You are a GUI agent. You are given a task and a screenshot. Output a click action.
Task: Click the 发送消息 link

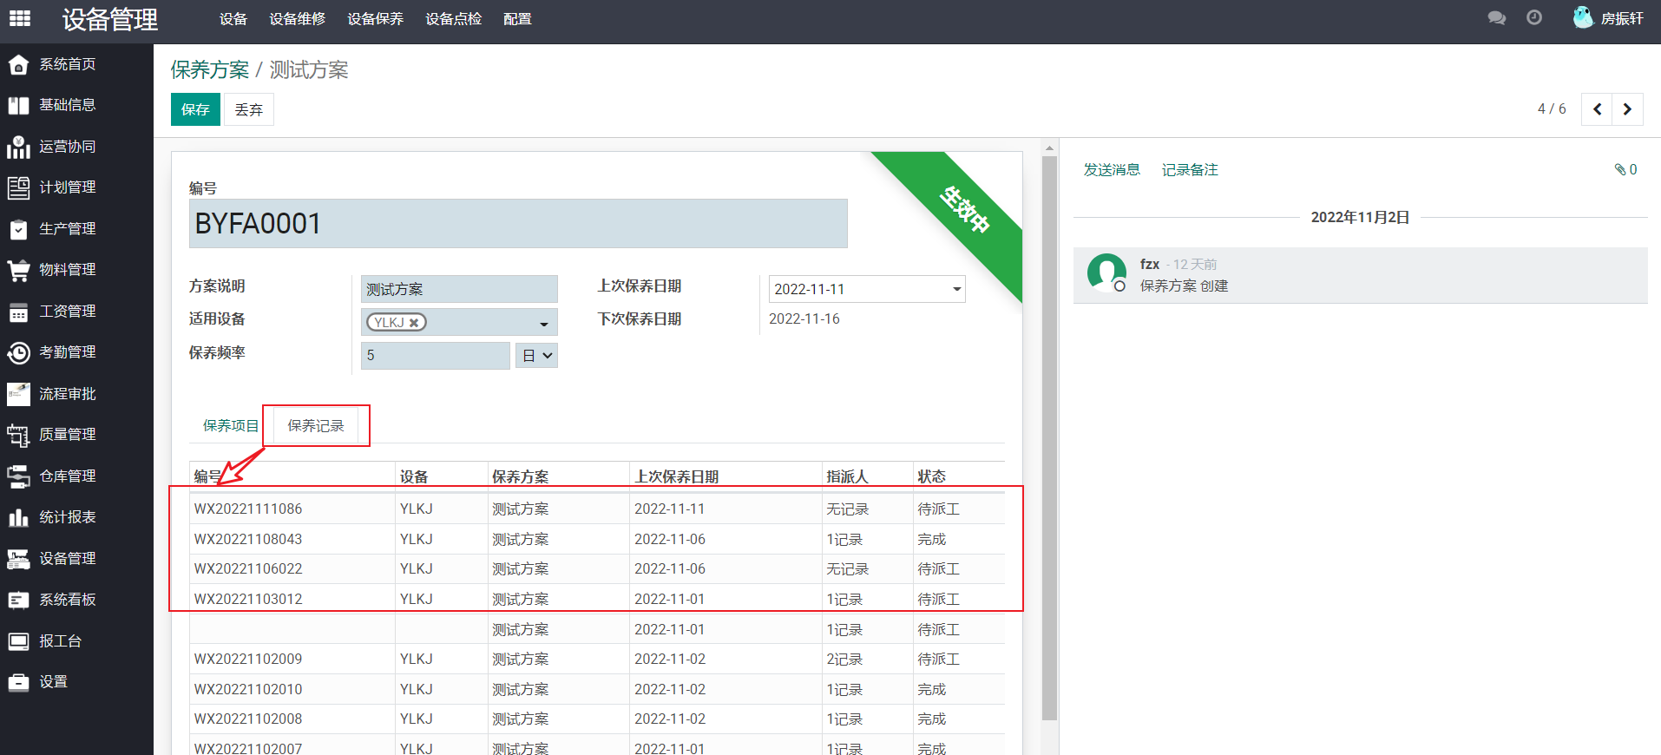point(1112,170)
